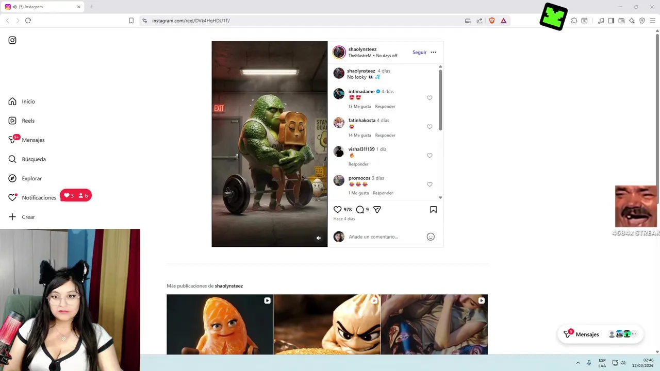Screen dimensions: 660x371
Task: Open the Instagram logo home link
Action: [x=12, y=40]
